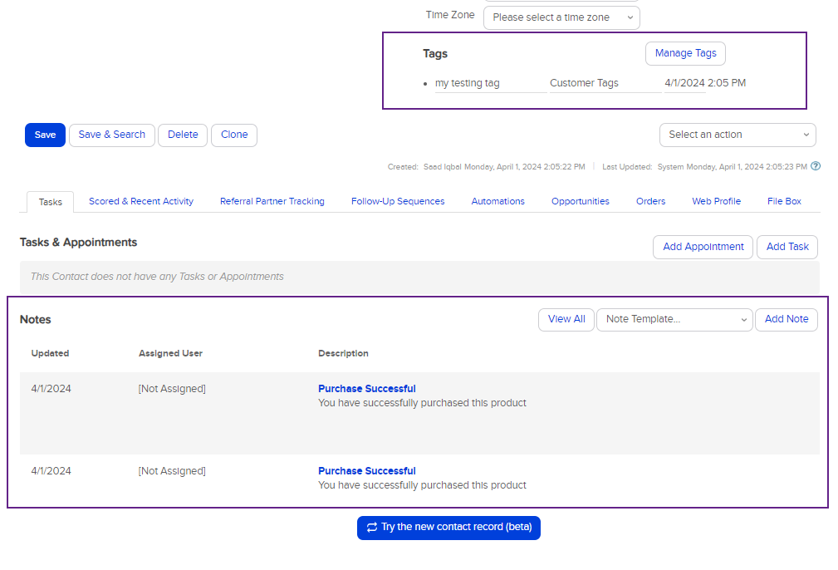Click the 'my testing tag' entry

(467, 83)
